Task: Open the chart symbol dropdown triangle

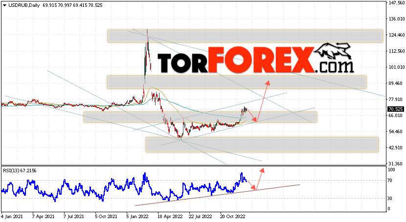Action: 4,5
